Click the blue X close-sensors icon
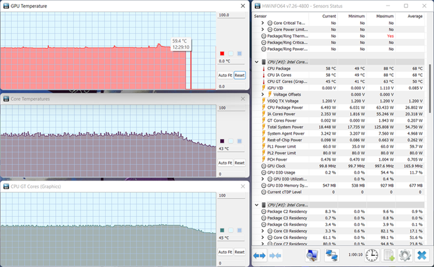 422,255
